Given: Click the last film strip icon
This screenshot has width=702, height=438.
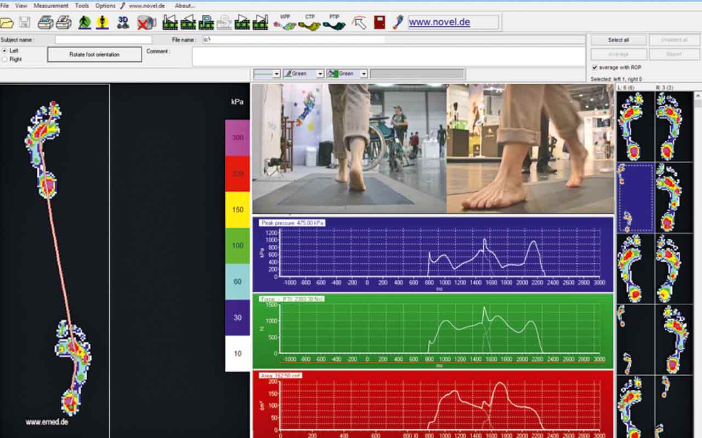Looking at the screenshot, I should (261, 22).
